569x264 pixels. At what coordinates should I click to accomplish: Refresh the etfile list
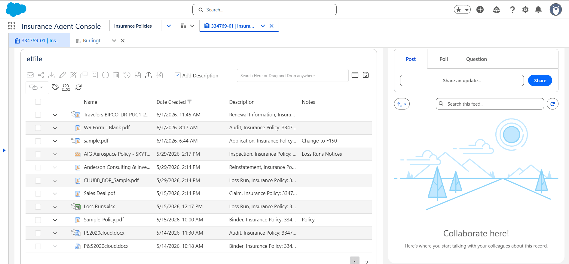(78, 87)
